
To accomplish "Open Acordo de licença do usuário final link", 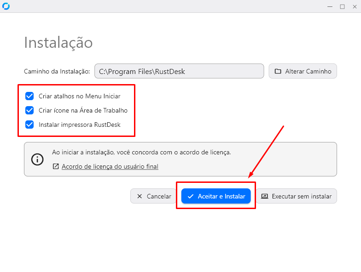I will tap(110, 166).
